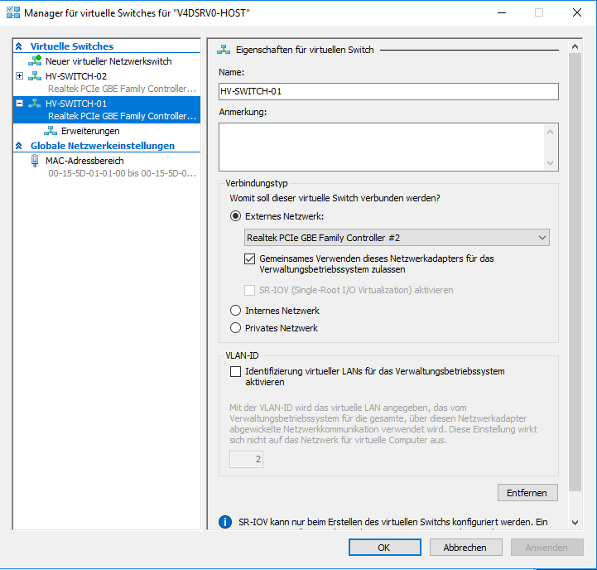The width and height of the screenshot is (597, 570).
Task: Select the Externes Netzwerk radio button
Action: [x=236, y=216]
